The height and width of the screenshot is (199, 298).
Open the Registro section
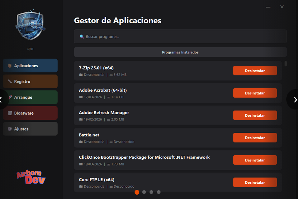click(x=30, y=81)
